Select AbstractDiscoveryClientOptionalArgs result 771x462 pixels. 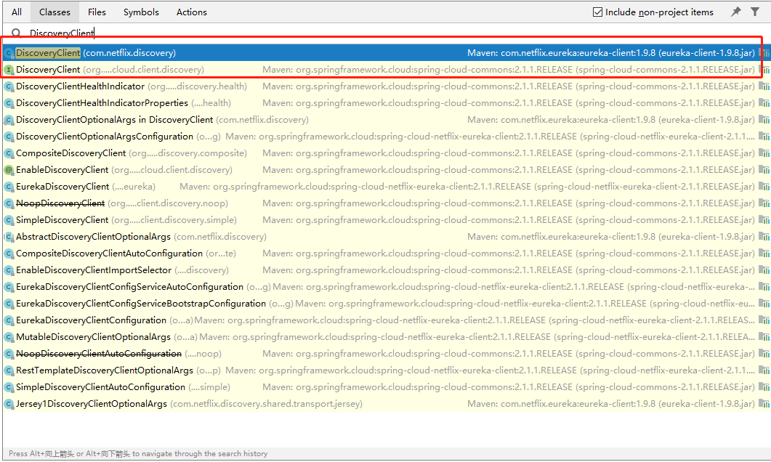(x=386, y=236)
